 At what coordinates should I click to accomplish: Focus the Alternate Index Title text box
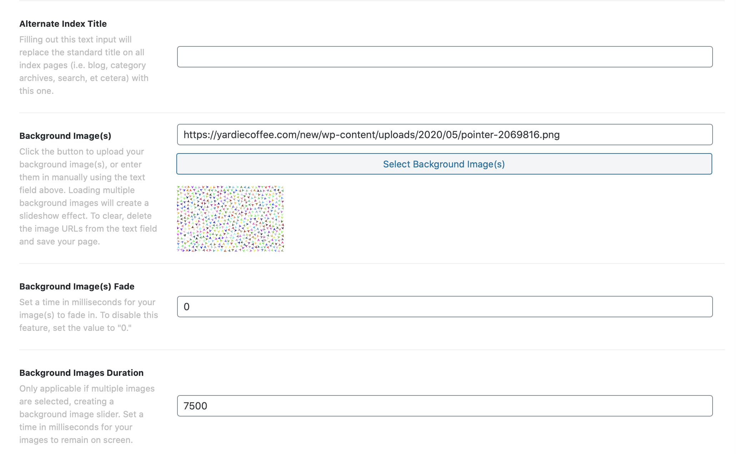point(445,57)
